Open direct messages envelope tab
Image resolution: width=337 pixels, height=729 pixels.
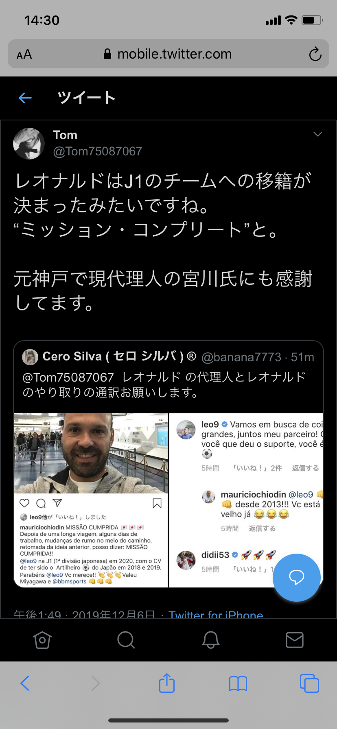pyautogui.click(x=295, y=640)
